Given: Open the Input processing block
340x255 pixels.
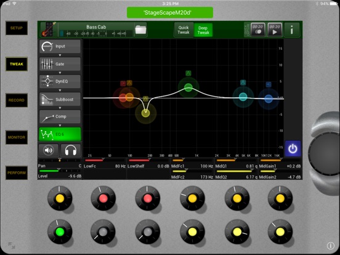Looking at the screenshot, I should [60, 46].
